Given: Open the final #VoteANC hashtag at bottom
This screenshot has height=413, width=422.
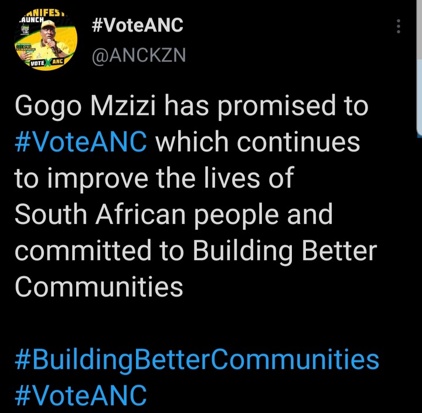Looking at the screenshot, I should pyautogui.click(x=81, y=395).
